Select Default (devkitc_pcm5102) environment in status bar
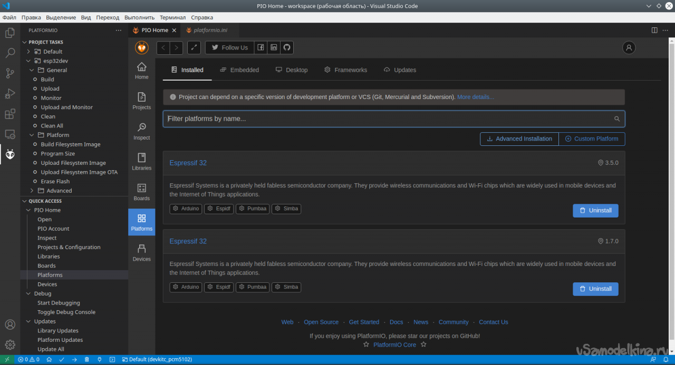Viewport: 675px width, 365px height. tap(157, 360)
